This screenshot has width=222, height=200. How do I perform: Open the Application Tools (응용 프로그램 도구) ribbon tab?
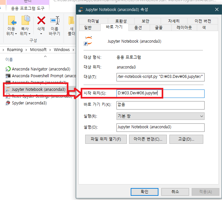28,8
